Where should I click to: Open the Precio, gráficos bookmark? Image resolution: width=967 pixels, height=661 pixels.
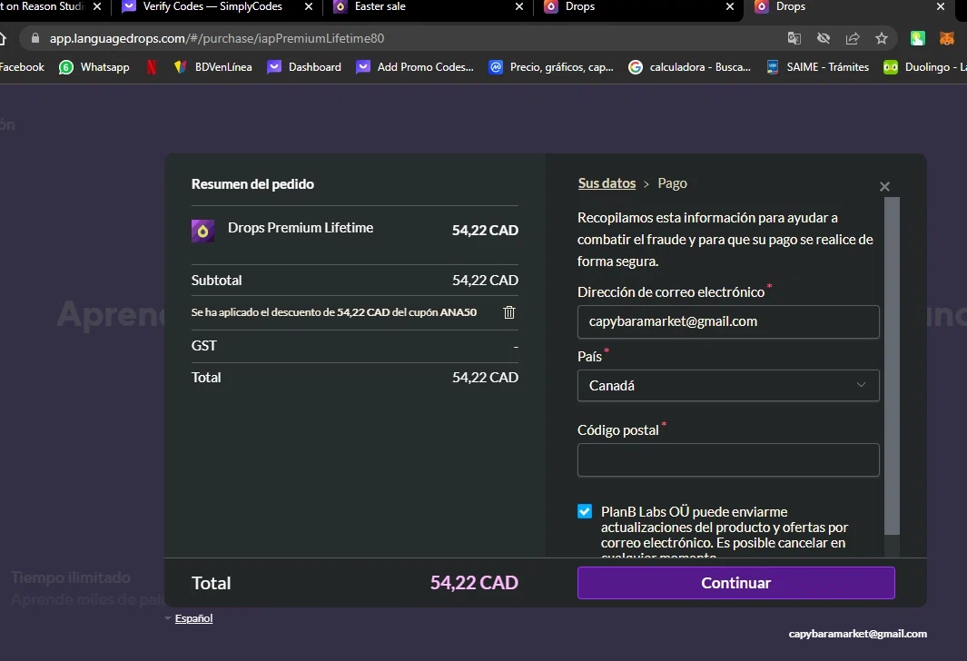551,67
